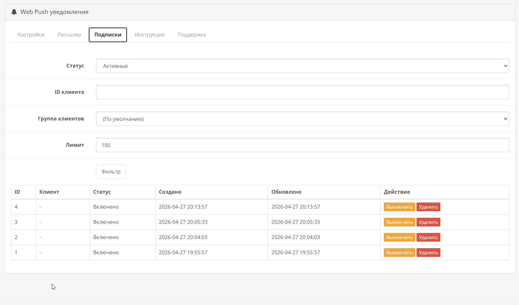Click Выключить for subscription ID 1
This screenshot has width=519, height=305.
[x=399, y=252]
